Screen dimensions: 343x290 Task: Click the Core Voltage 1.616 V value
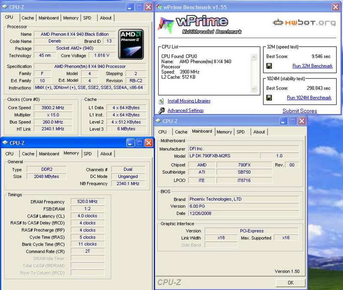[102, 56]
